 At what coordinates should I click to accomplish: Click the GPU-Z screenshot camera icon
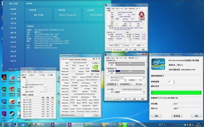point(94,59)
